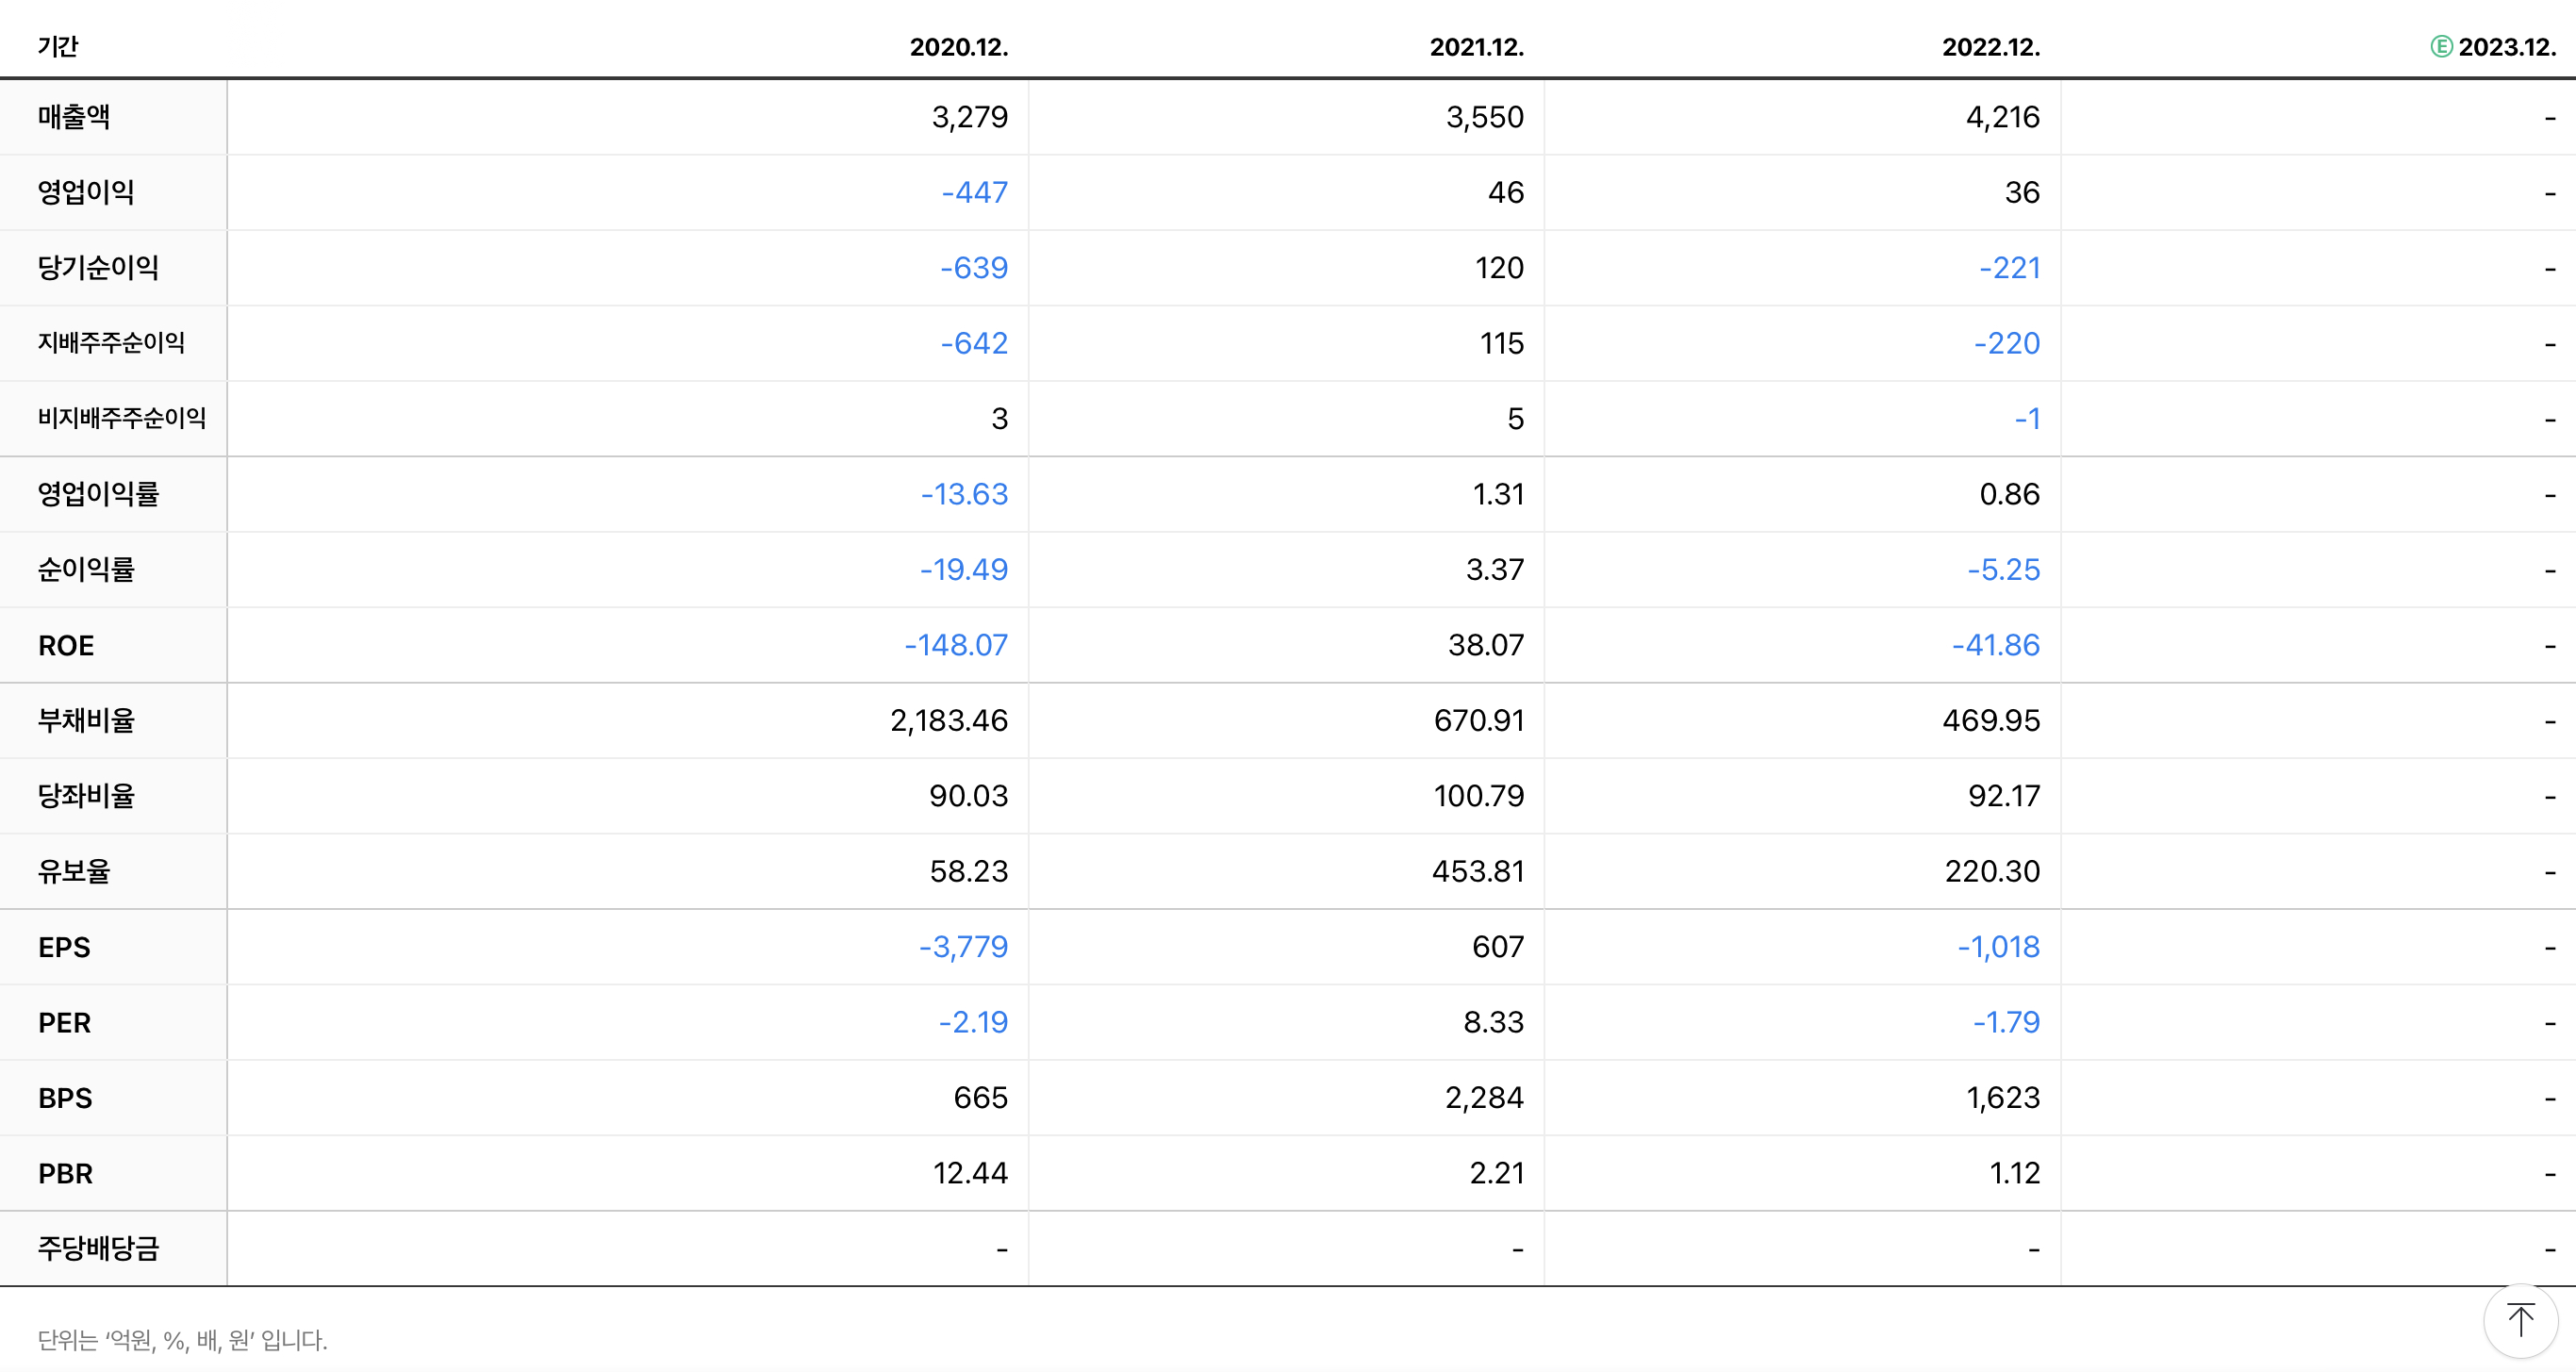Click the ROE row label
The height and width of the screenshot is (1372, 2576).
66,645
